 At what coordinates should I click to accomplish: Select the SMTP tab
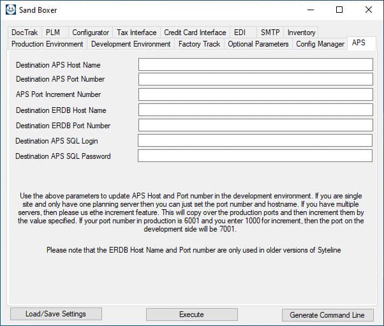coord(270,33)
